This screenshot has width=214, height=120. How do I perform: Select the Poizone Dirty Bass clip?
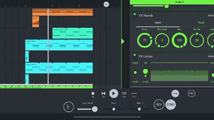[x=73, y=33]
